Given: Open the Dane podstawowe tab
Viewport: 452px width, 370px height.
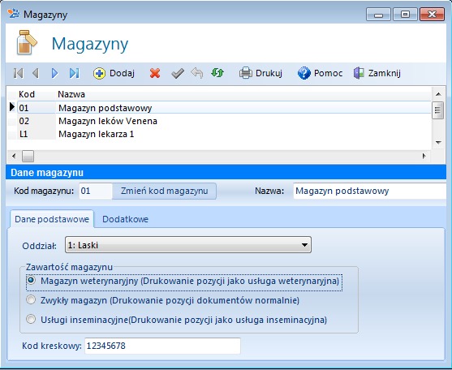Looking at the screenshot, I should point(52,219).
